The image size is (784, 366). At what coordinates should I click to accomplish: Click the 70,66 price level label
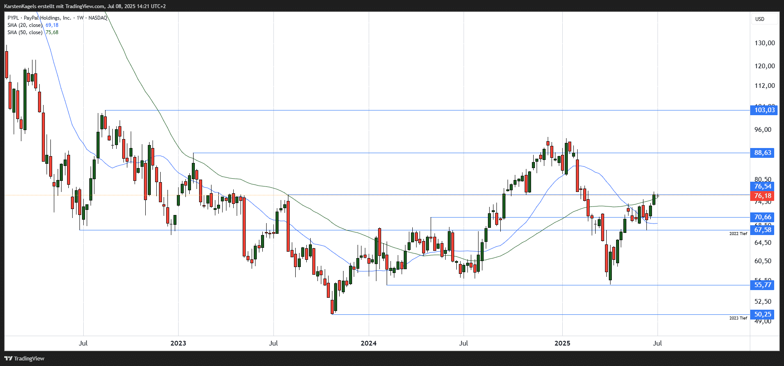point(763,217)
